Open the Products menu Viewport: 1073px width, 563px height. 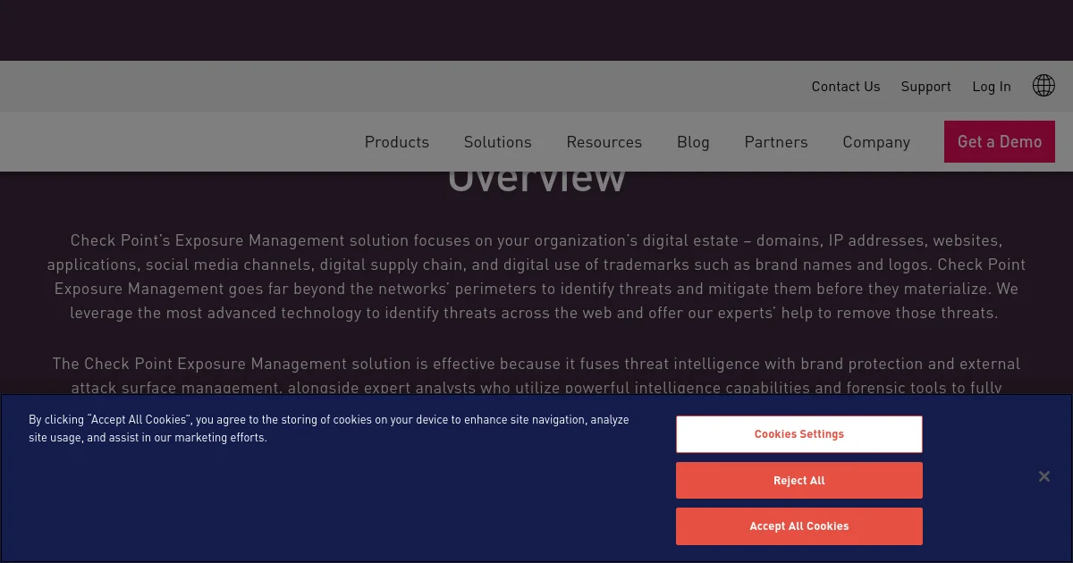pyautogui.click(x=397, y=142)
